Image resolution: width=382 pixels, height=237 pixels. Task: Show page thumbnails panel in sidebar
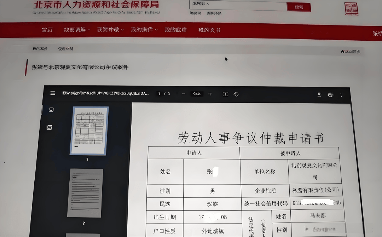(x=51, y=110)
